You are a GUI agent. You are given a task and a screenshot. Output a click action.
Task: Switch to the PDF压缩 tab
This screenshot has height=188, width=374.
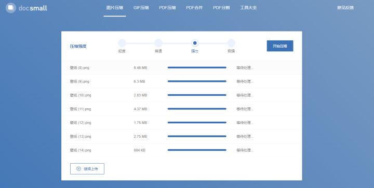click(x=167, y=8)
